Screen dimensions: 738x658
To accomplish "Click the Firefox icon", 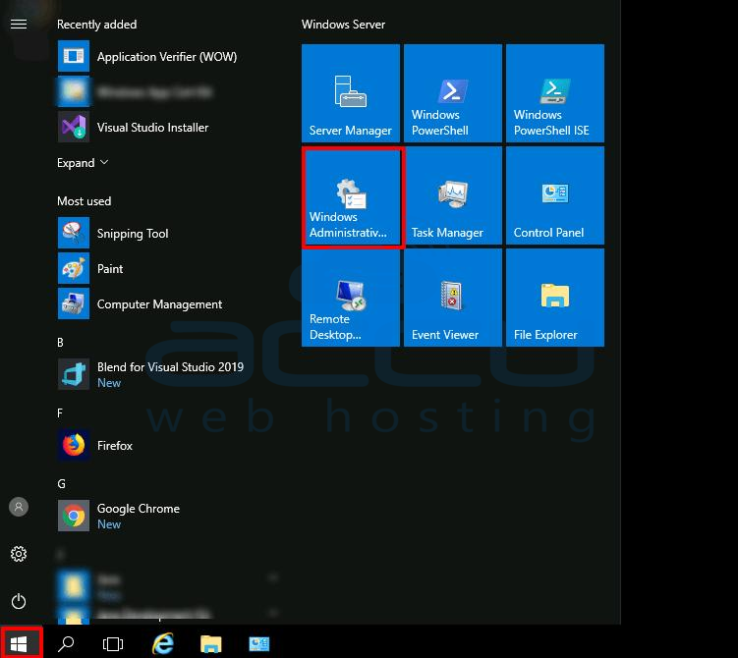I will click(x=74, y=445).
